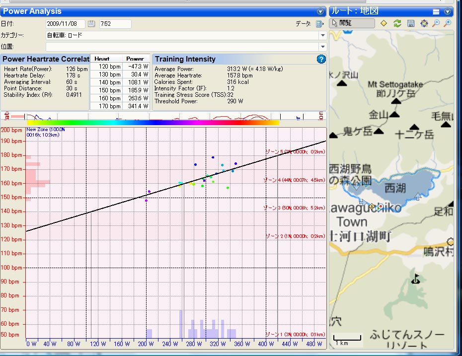Open Power Analysis panel menu arrow
The width and height of the screenshot is (462, 356).
coord(320,11)
